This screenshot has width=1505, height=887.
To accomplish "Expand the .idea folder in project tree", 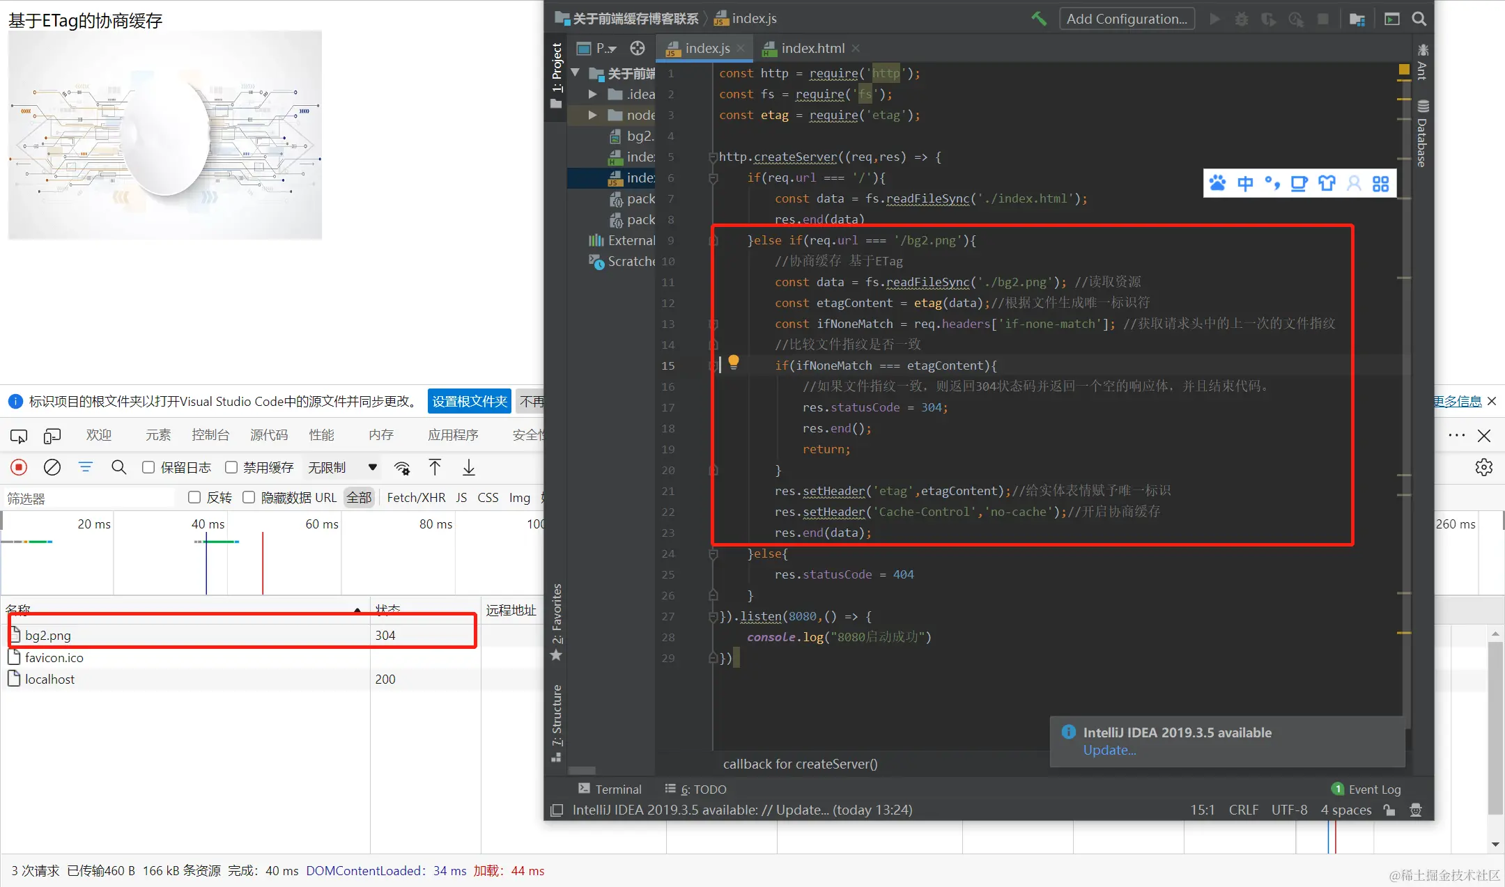I will pyautogui.click(x=592, y=94).
